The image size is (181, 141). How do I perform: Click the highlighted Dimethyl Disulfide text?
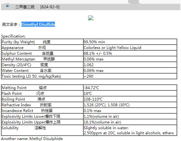38,25
